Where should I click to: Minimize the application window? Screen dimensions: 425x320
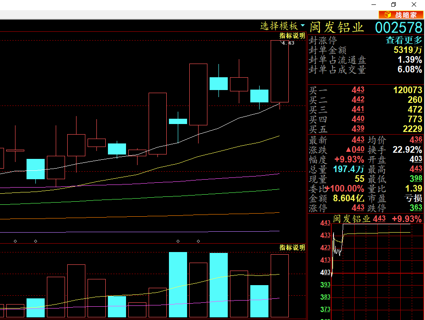(x=374, y=4)
